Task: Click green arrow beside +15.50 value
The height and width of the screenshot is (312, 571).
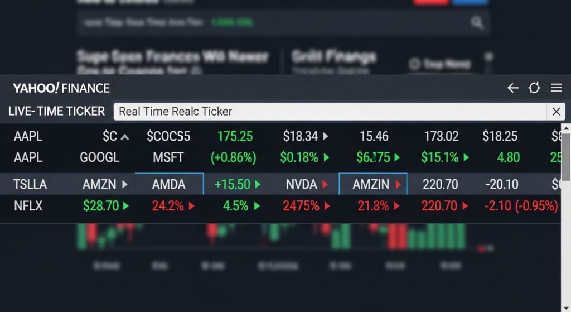Action: pyautogui.click(x=257, y=184)
